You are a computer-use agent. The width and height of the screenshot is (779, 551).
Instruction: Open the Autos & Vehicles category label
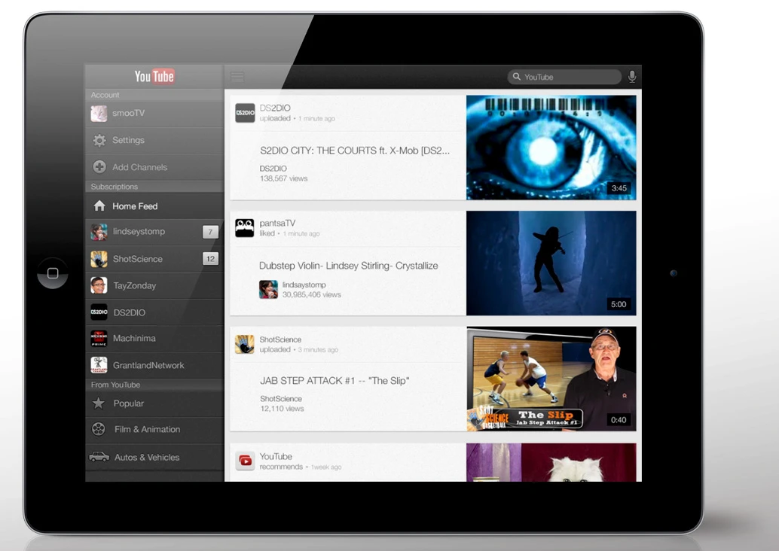pyautogui.click(x=147, y=457)
